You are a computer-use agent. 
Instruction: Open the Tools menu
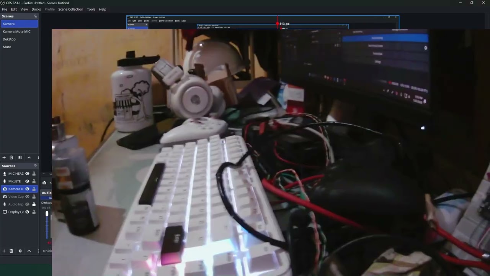tap(91, 9)
